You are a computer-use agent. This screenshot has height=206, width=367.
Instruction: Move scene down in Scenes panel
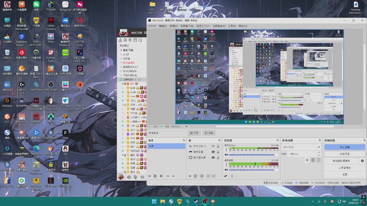173,176
